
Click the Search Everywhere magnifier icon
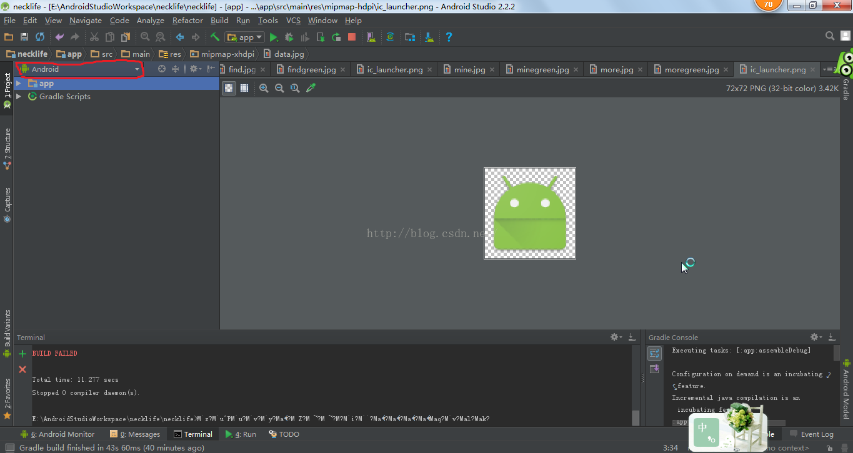[830, 36]
